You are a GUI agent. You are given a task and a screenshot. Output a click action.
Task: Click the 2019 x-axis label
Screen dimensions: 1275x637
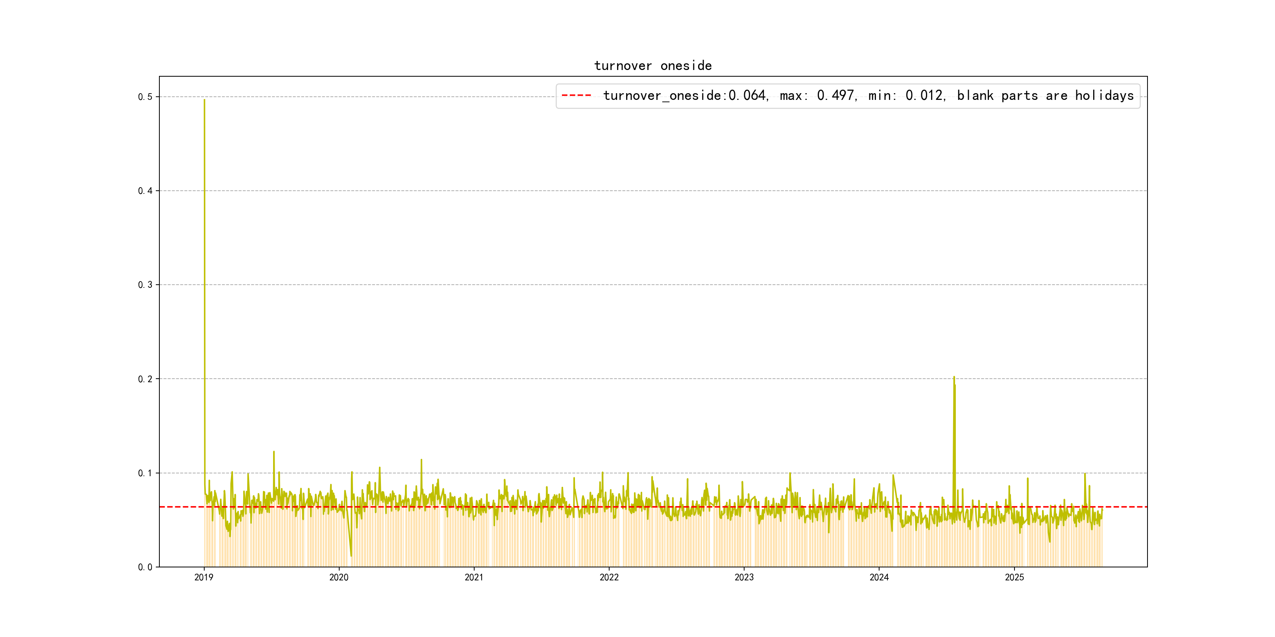(x=204, y=577)
